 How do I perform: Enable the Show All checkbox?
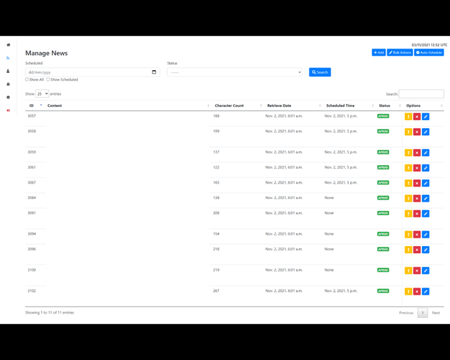tap(27, 79)
